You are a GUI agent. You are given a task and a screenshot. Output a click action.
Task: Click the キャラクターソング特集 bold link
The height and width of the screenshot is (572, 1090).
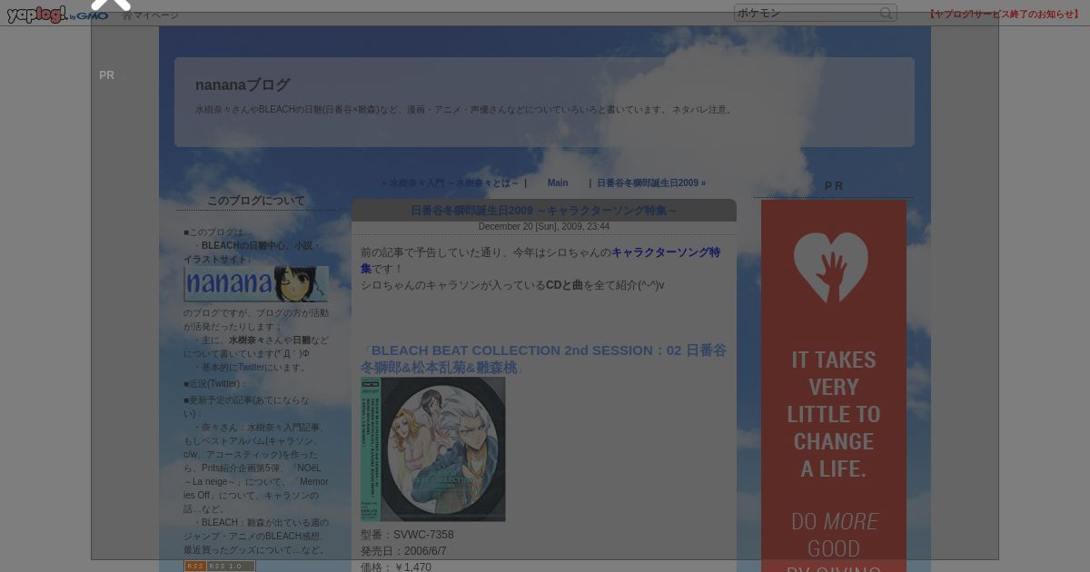(540, 261)
